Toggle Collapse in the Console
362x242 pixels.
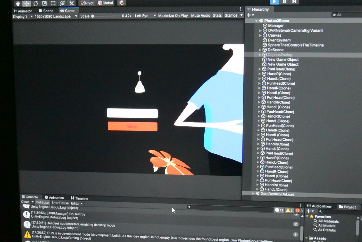click(42, 202)
